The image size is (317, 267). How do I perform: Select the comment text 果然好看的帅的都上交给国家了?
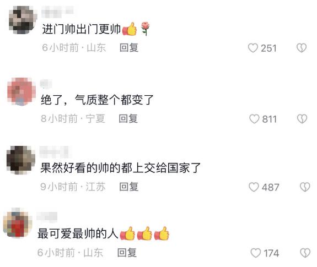tap(120, 168)
